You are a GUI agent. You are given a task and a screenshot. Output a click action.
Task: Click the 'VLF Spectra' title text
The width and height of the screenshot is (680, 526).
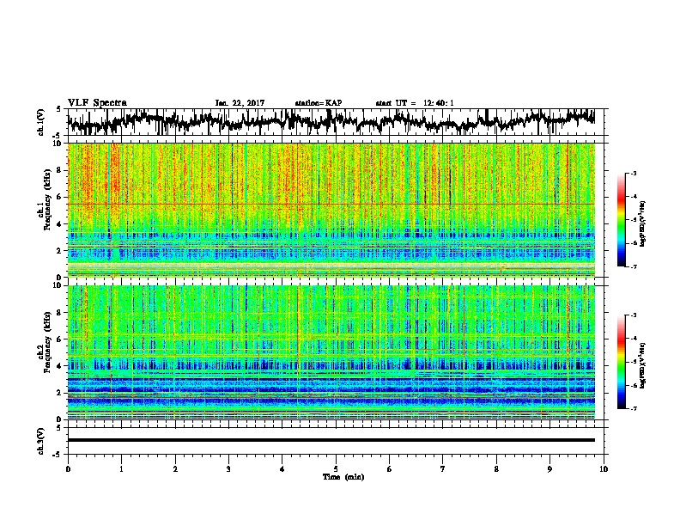(98, 103)
